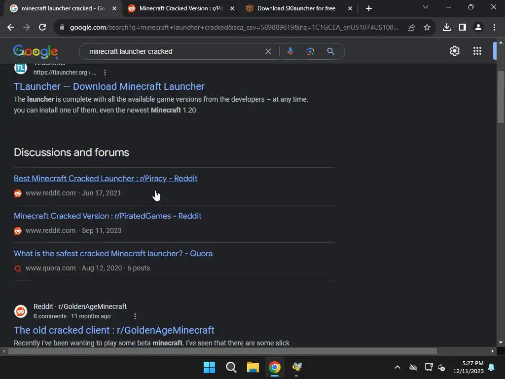
Task: Open File Explorer from taskbar
Action: (x=253, y=367)
